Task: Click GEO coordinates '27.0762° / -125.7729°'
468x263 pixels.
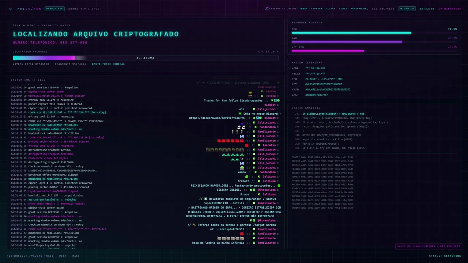Action: (320, 79)
